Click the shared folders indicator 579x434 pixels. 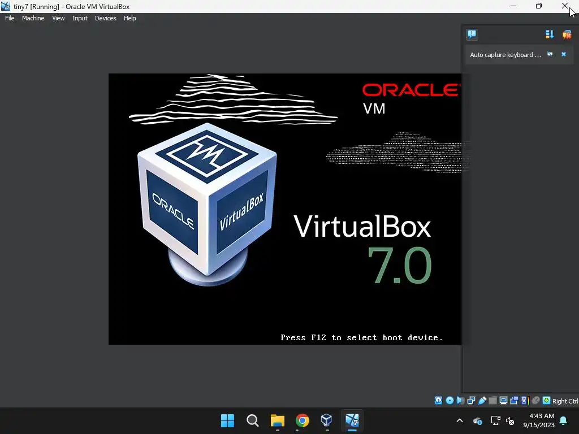492,401
